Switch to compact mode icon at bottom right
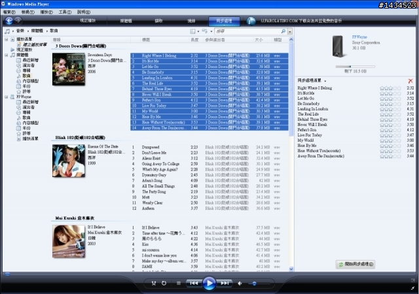 coord(413,288)
